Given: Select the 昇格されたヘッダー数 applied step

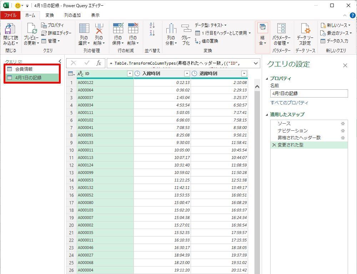Looking at the screenshot, I should (x=309, y=138).
